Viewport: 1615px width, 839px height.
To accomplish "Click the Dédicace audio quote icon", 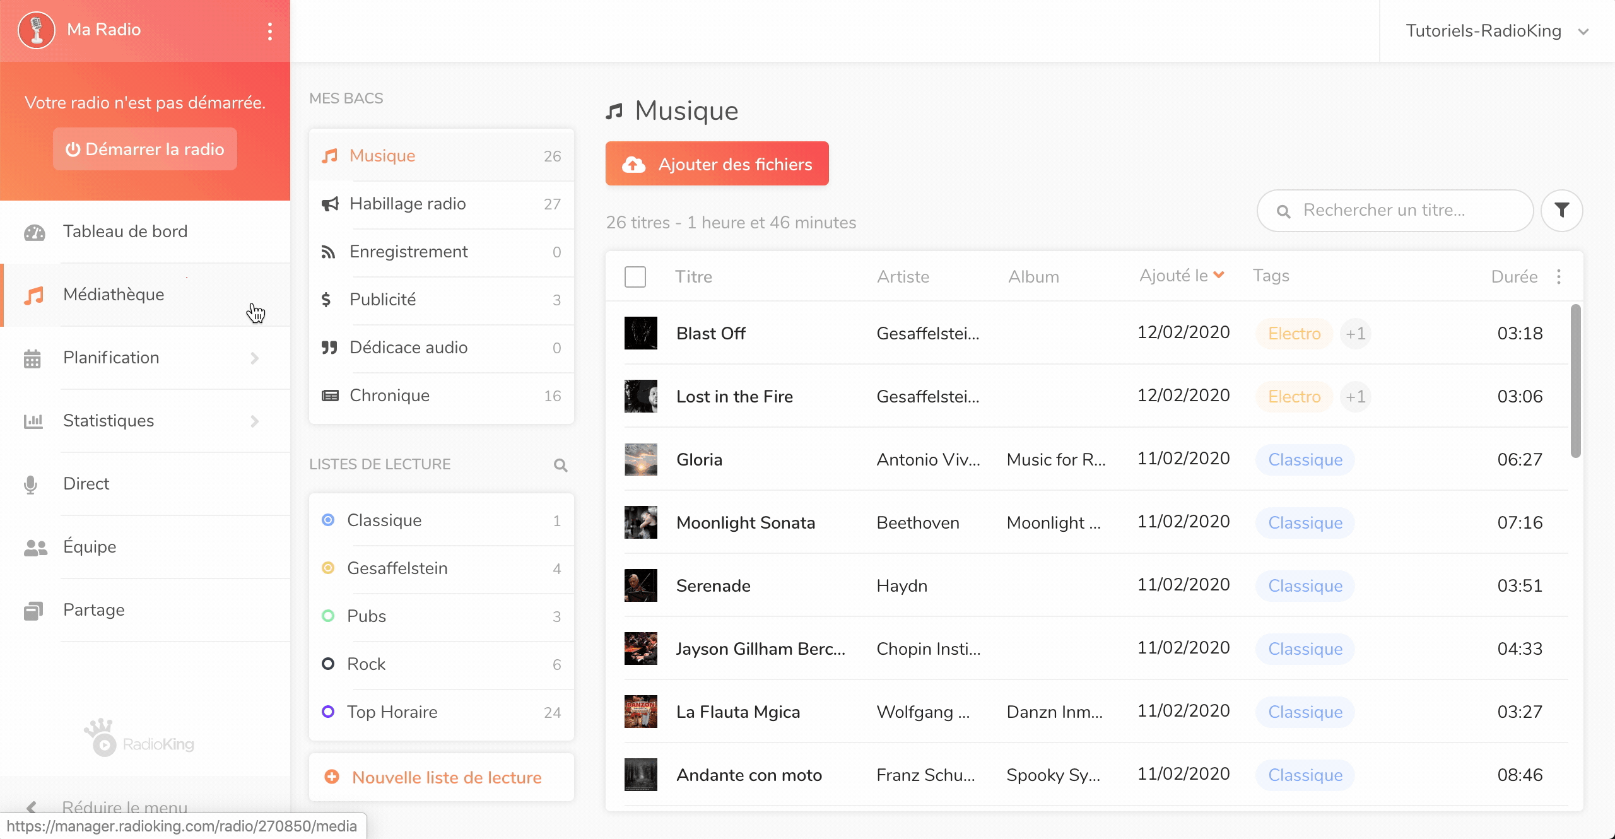I will (x=329, y=348).
